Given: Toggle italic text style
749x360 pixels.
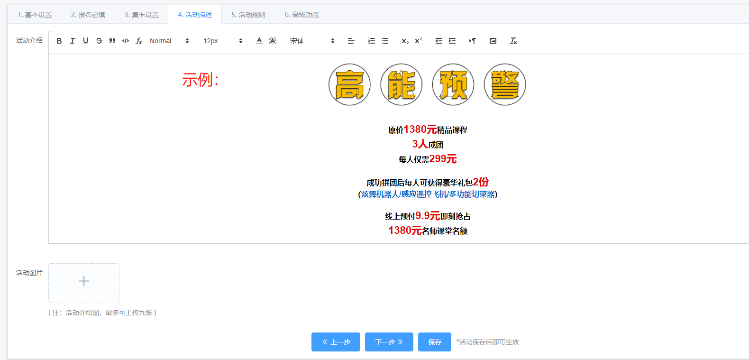Looking at the screenshot, I should point(73,41).
